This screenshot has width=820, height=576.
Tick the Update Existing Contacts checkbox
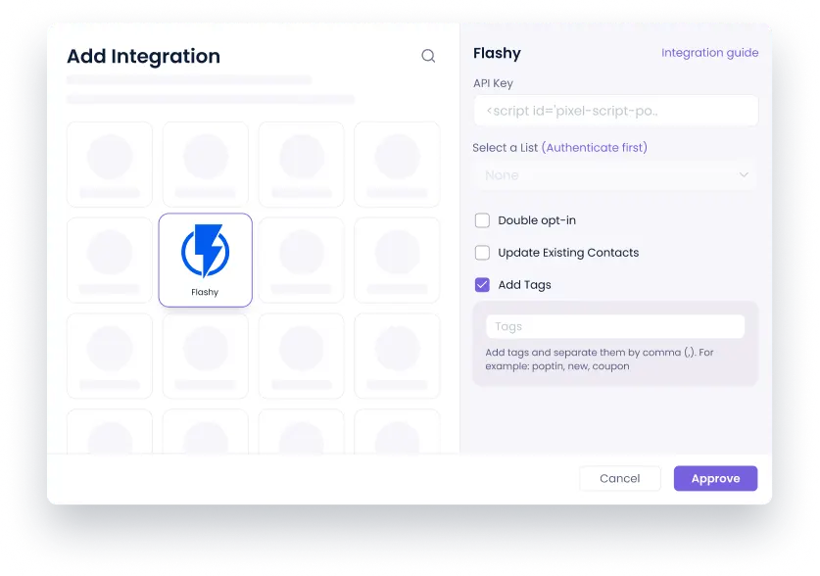[x=482, y=253]
